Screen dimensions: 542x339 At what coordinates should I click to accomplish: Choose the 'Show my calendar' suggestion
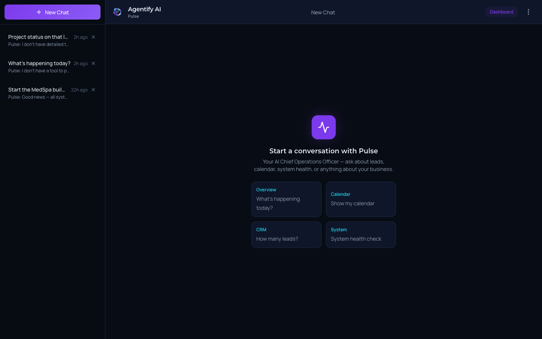361,199
